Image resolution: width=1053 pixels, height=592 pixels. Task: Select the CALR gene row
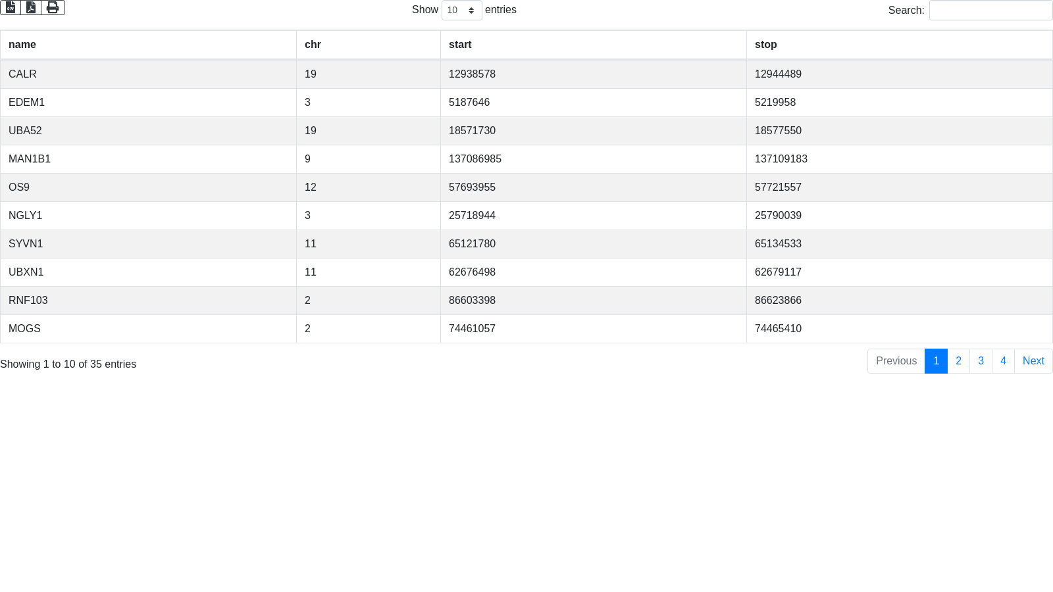[x=22, y=74]
